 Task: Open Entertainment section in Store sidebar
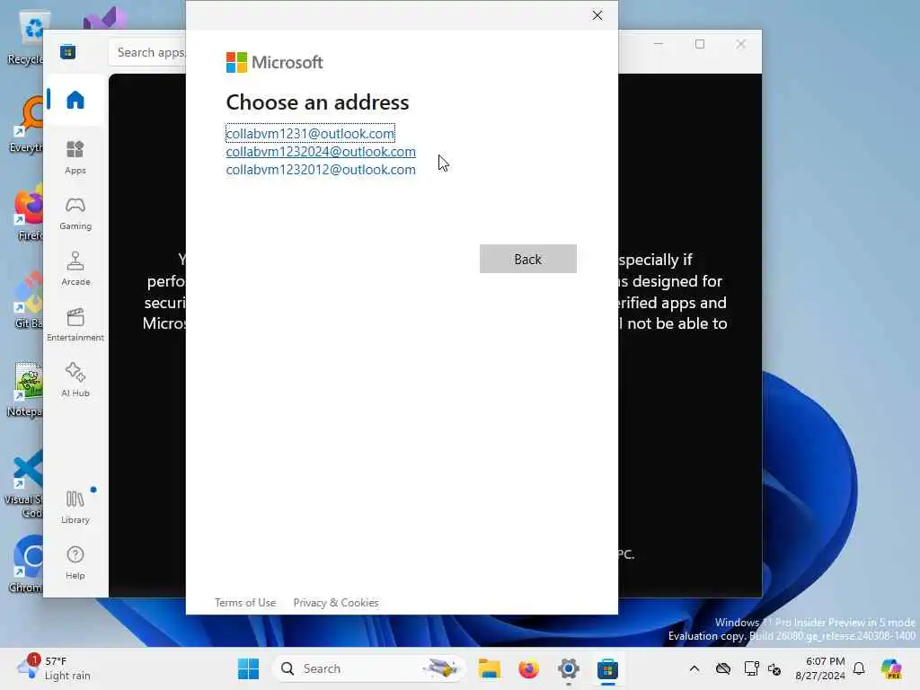click(x=75, y=324)
